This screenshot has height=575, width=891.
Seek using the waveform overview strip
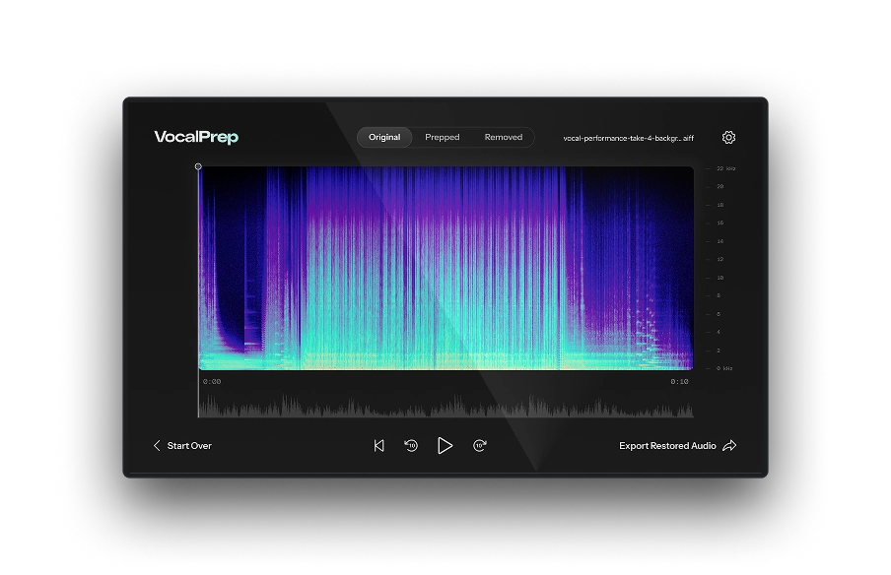click(445, 403)
